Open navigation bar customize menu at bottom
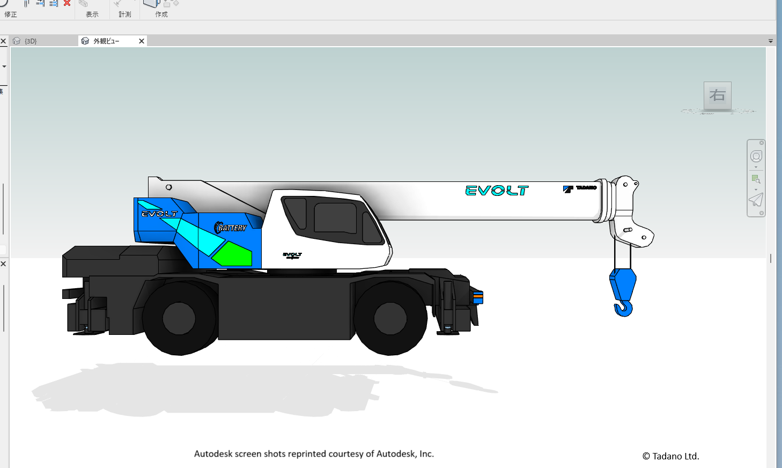Screen dimensions: 782x468 (762, 213)
